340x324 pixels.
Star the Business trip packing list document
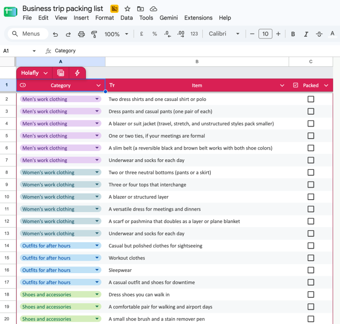127,9
